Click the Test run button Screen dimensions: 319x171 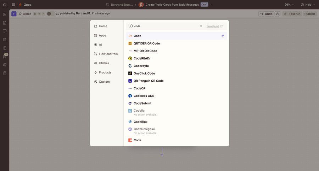click(292, 14)
